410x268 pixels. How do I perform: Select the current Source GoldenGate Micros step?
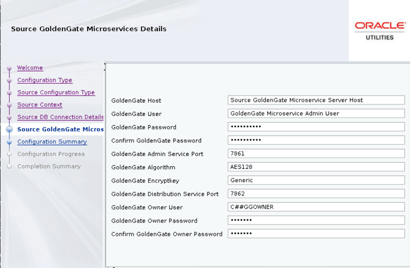point(61,129)
